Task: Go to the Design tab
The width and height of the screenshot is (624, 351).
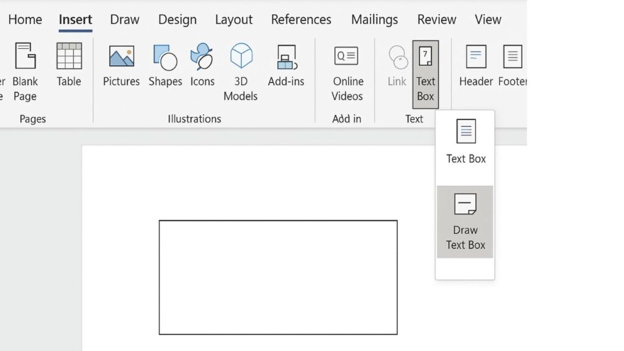Action: tap(177, 19)
